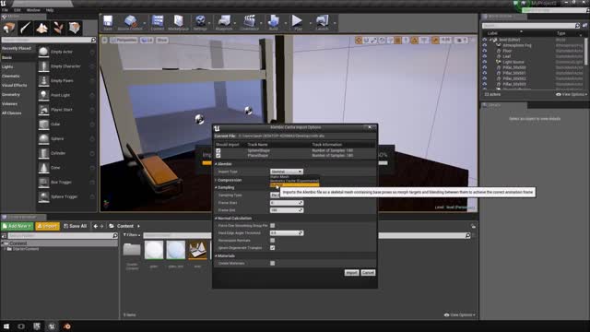This screenshot has height=332, width=590.
Task: Click the Launch toolbar icon
Action: [322, 22]
